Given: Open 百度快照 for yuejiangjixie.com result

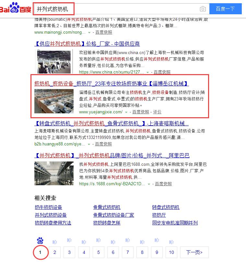Looking at the screenshot, I should (141, 112).
